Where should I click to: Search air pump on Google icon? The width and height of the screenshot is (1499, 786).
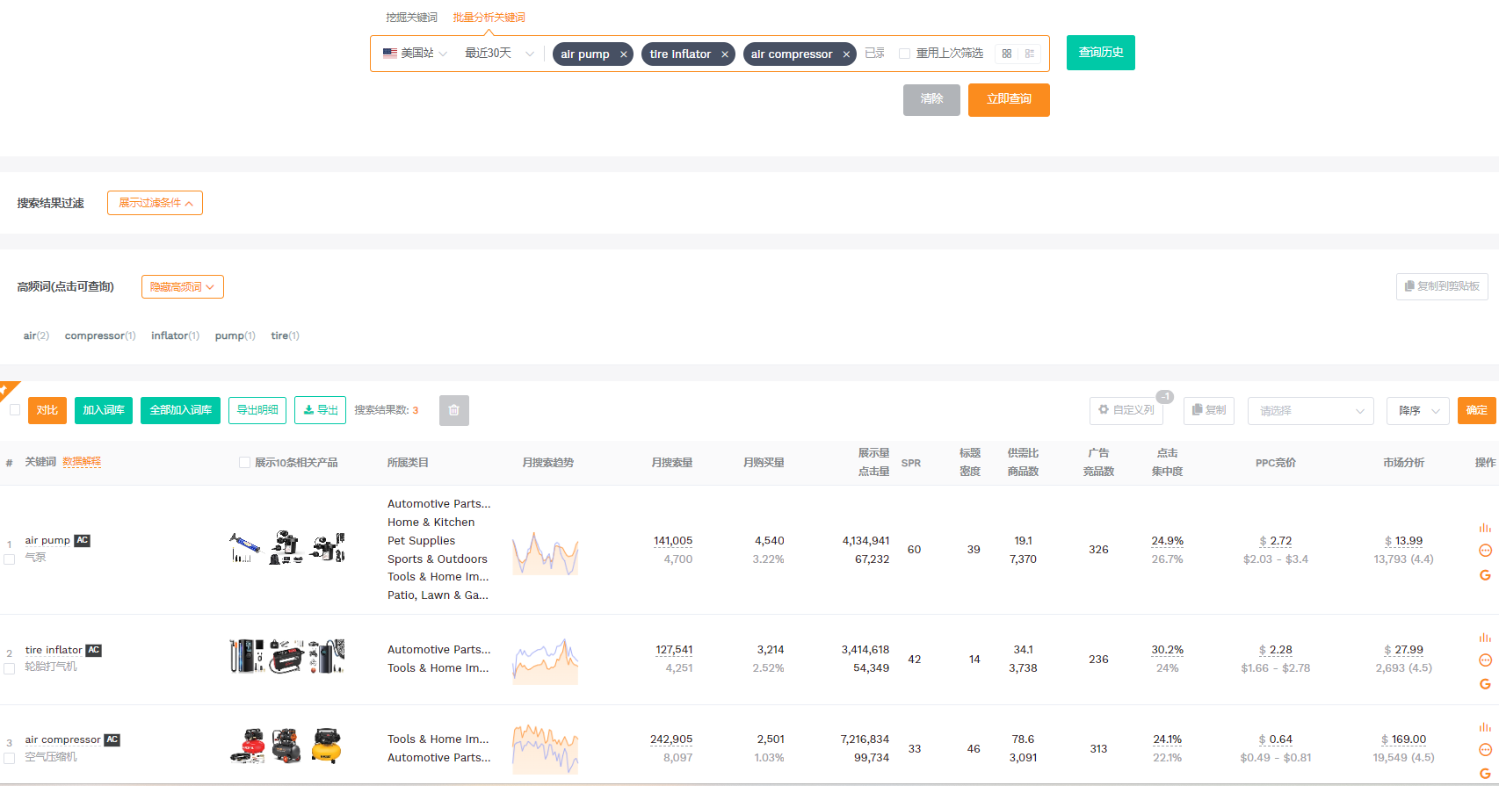(1485, 575)
